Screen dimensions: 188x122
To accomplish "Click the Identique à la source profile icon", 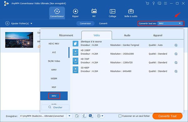I will pos(76,43).
